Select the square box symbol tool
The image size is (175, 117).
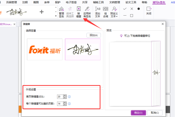click(x=132, y=16)
